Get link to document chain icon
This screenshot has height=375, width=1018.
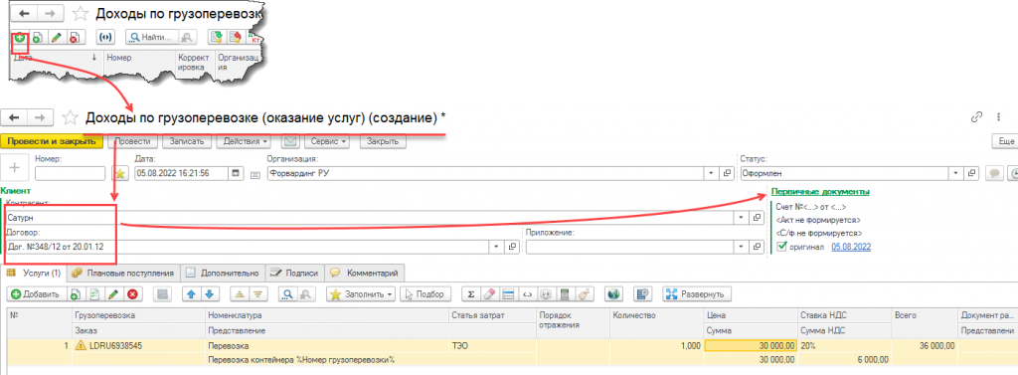pos(976,117)
